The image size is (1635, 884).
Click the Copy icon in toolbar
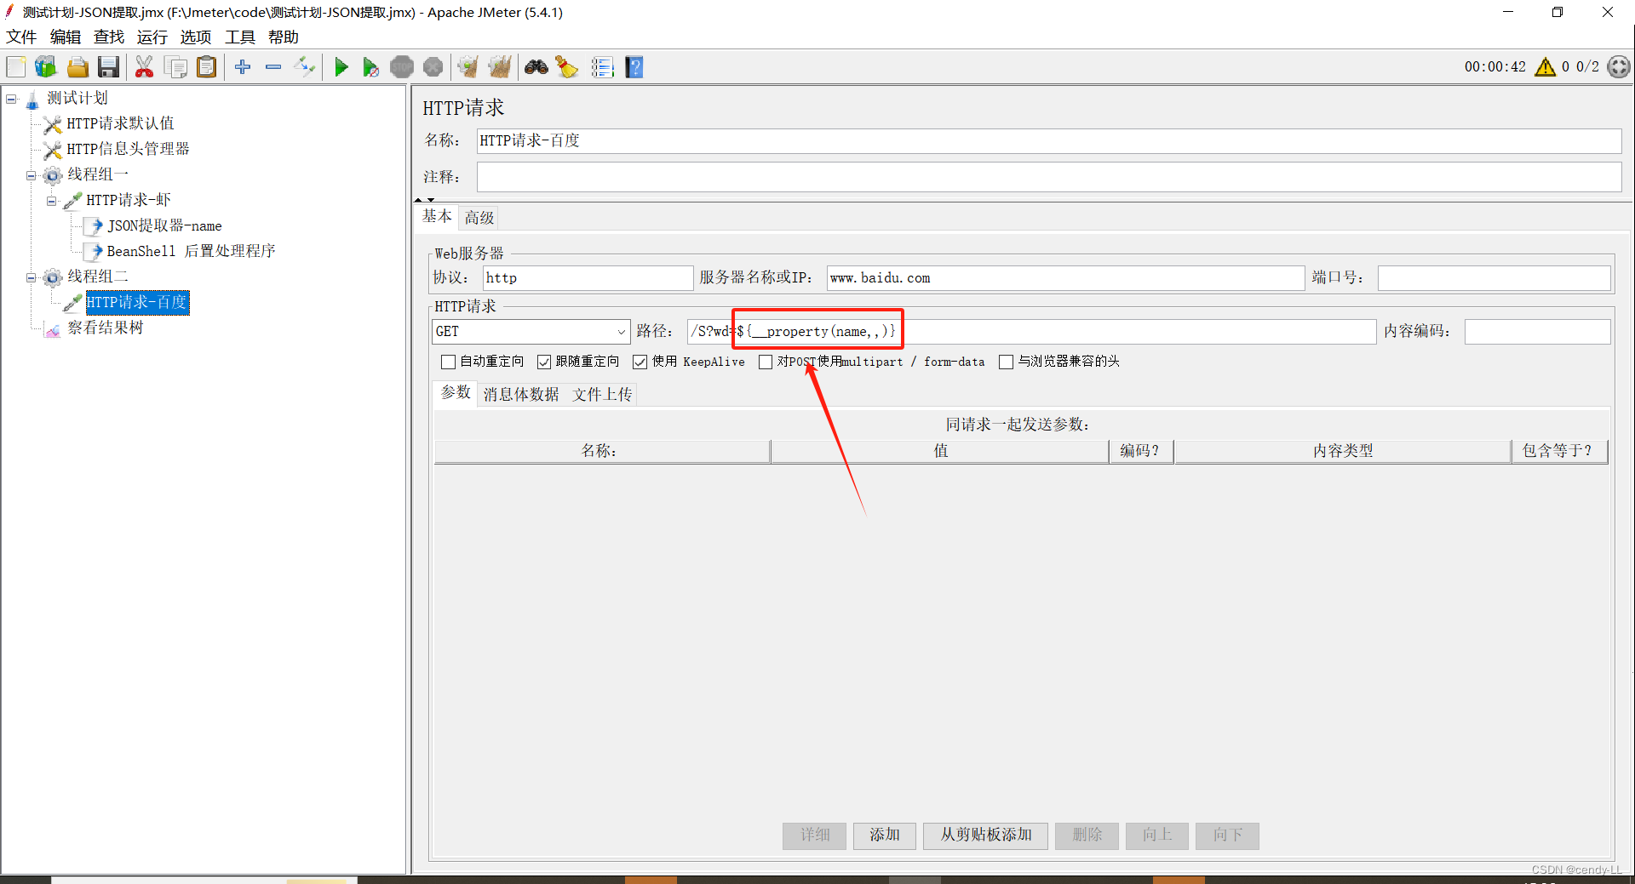tap(176, 67)
